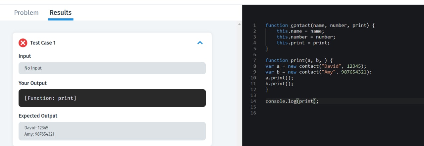Viewport: 424px width, 146px height.
Task: Click the 'this.number = number;' line
Action: click(306, 37)
